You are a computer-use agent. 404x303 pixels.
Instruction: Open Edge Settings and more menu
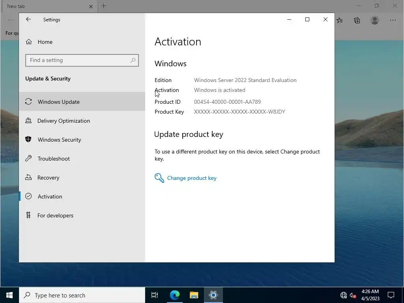point(393,20)
